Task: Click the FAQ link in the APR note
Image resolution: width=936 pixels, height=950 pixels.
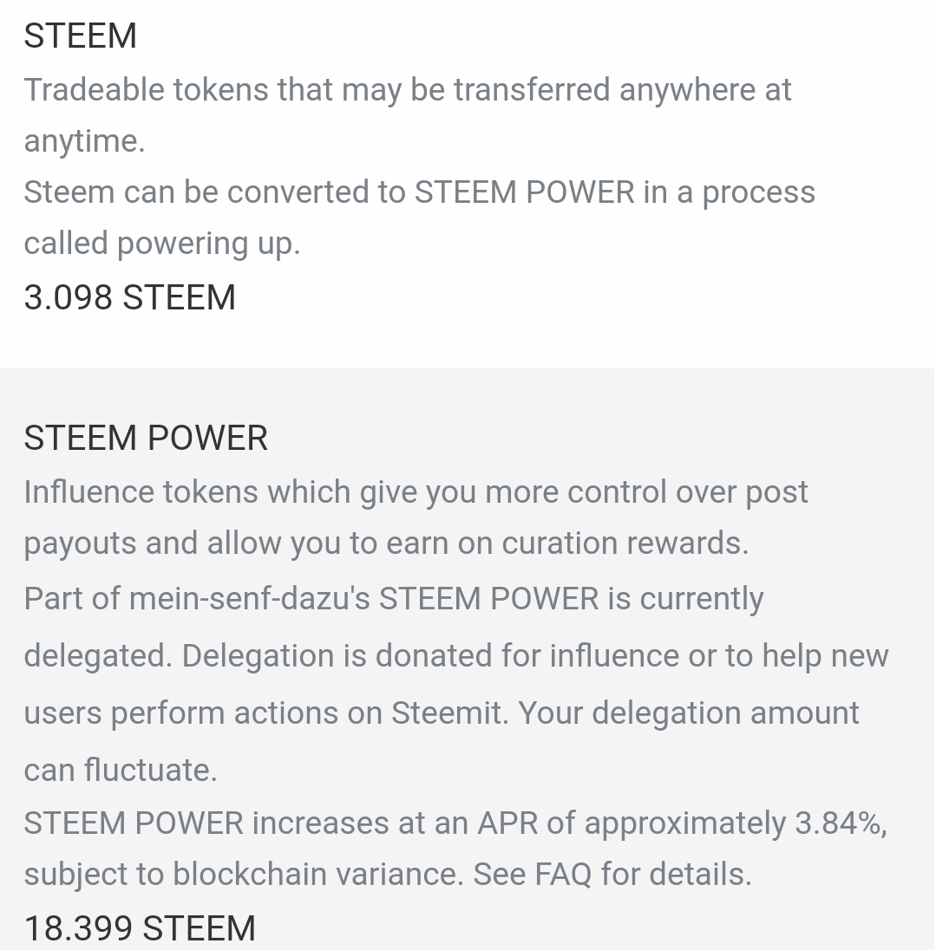Action: pyautogui.click(x=562, y=875)
